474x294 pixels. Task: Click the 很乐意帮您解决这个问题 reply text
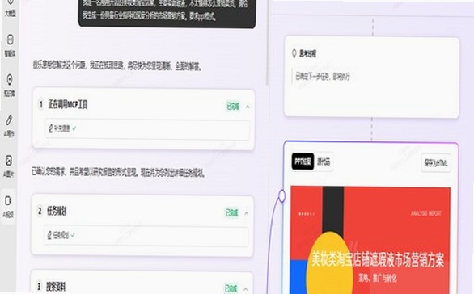pos(117,65)
